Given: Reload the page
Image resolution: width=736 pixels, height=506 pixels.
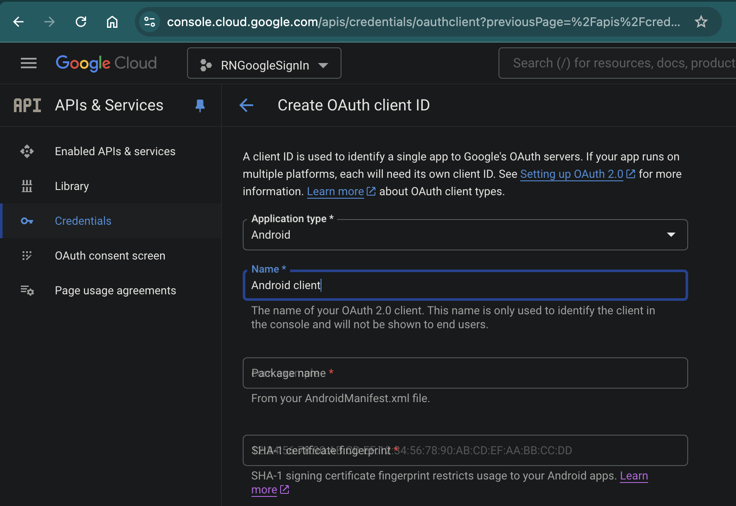Looking at the screenshot, I should tap(81, 22).
